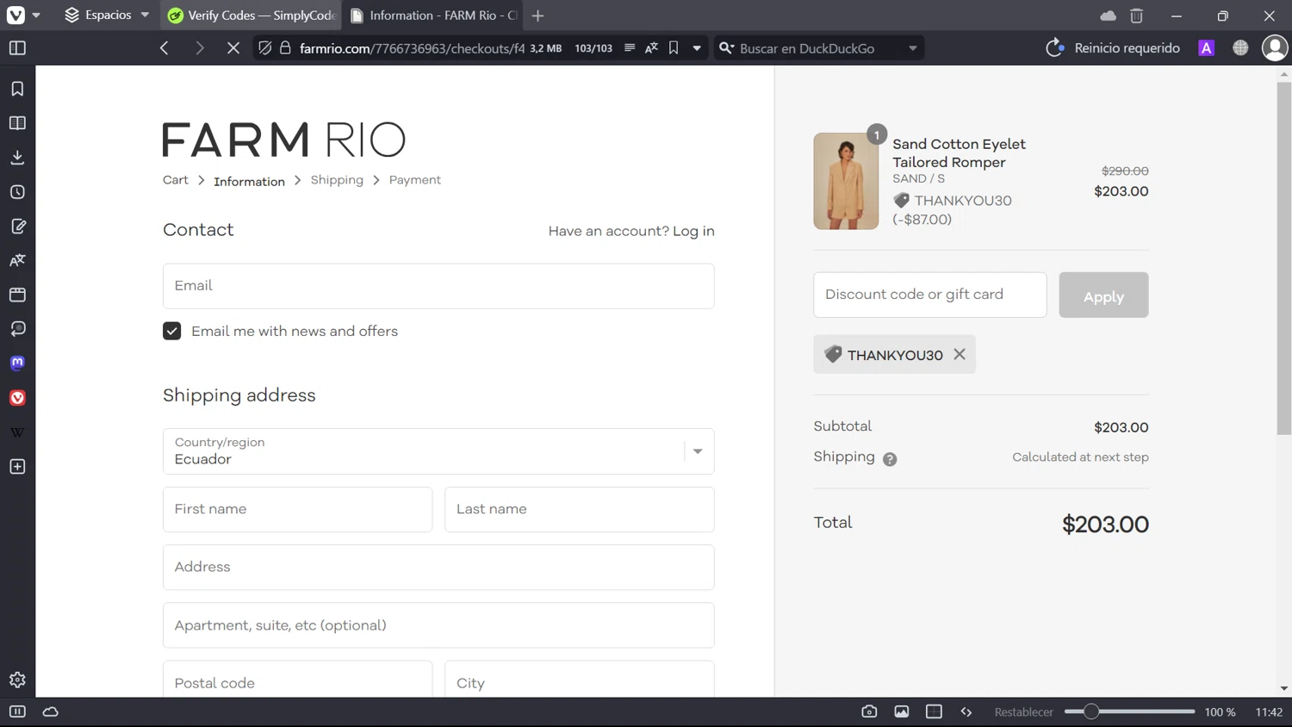The width and height of the screenshot is (1292, 727).
Task: Click Sand Cotton Eyelet Romper thumbnail
Action: (846, 181)
